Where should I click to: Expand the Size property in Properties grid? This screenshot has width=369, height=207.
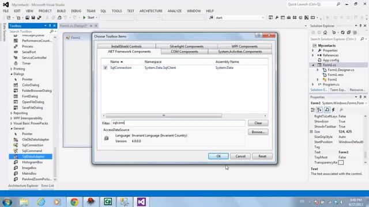311,132
